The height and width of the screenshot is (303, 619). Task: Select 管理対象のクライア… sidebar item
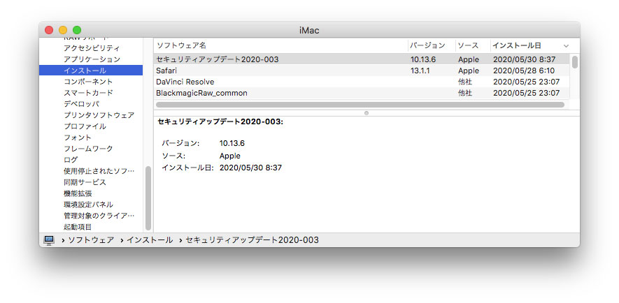(x=99, y=216)
